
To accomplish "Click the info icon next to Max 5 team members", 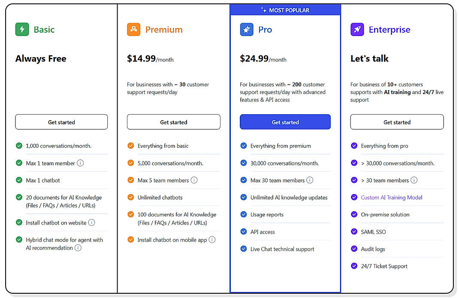I will click(x=194, y=180).
